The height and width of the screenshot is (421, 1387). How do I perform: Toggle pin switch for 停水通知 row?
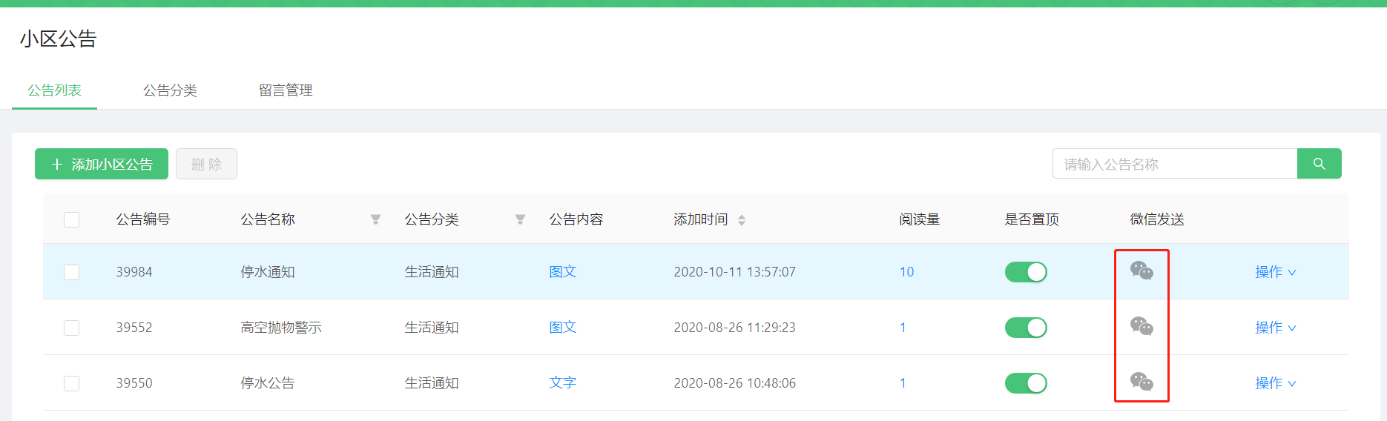pyautogui.click(x=1026, y=272)
